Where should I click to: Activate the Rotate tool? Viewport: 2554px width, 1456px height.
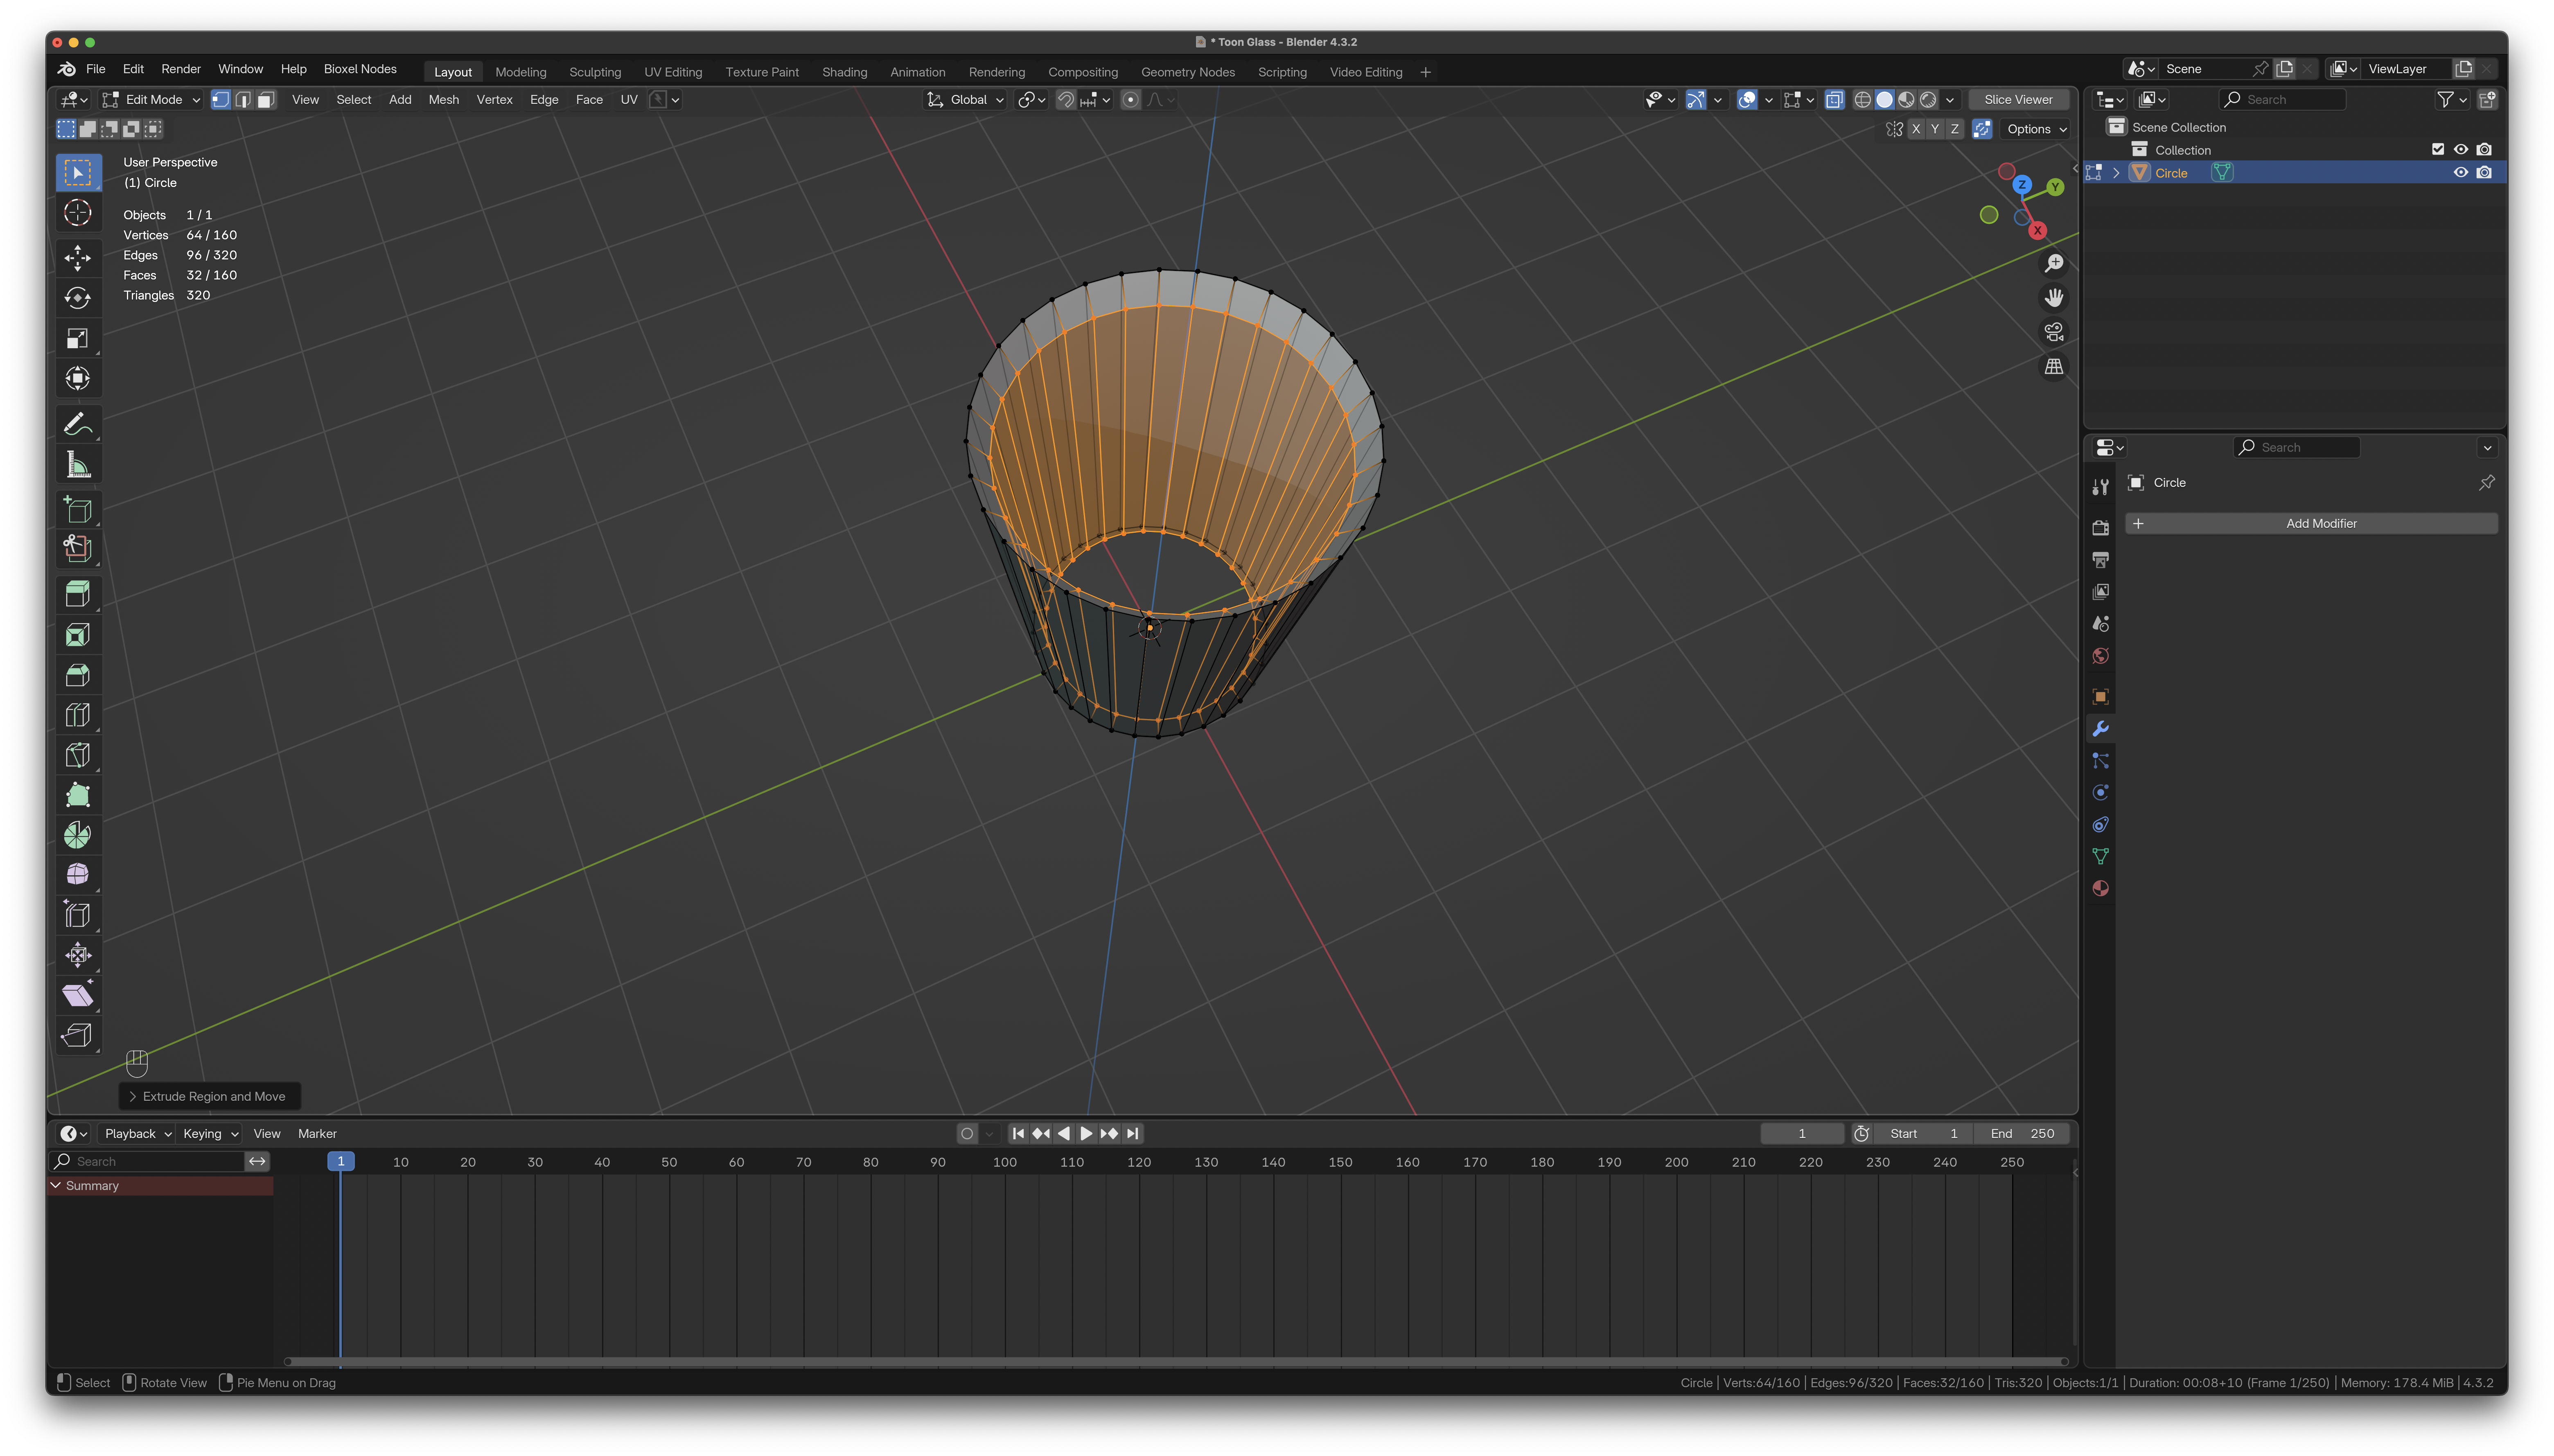(x=78, y=298)
